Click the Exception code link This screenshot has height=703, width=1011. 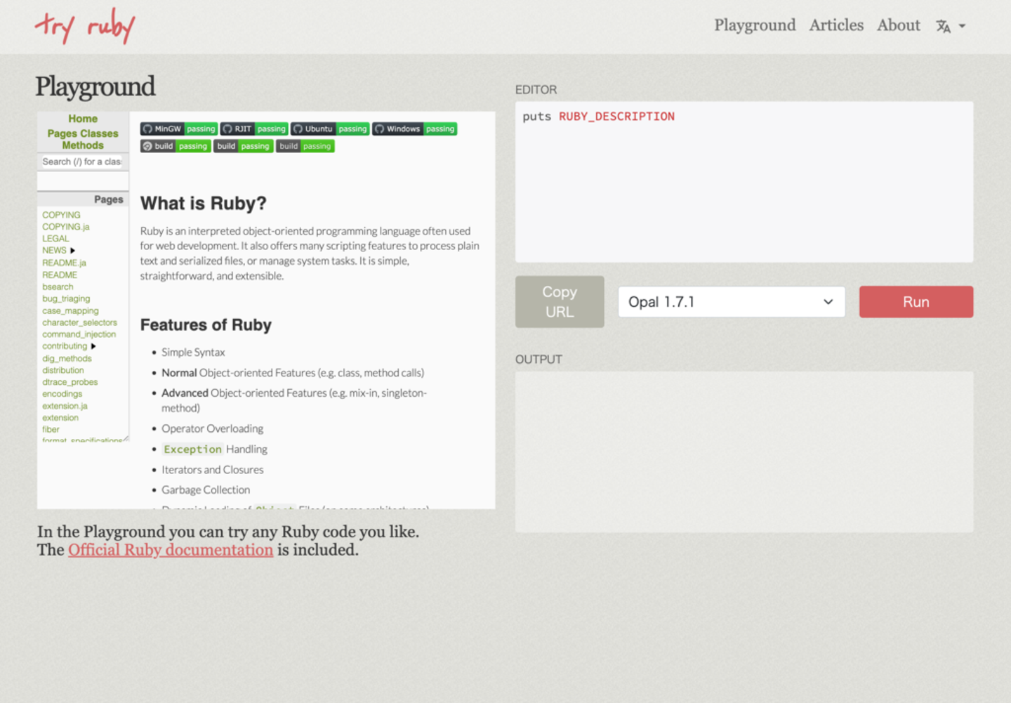point(192,449)
